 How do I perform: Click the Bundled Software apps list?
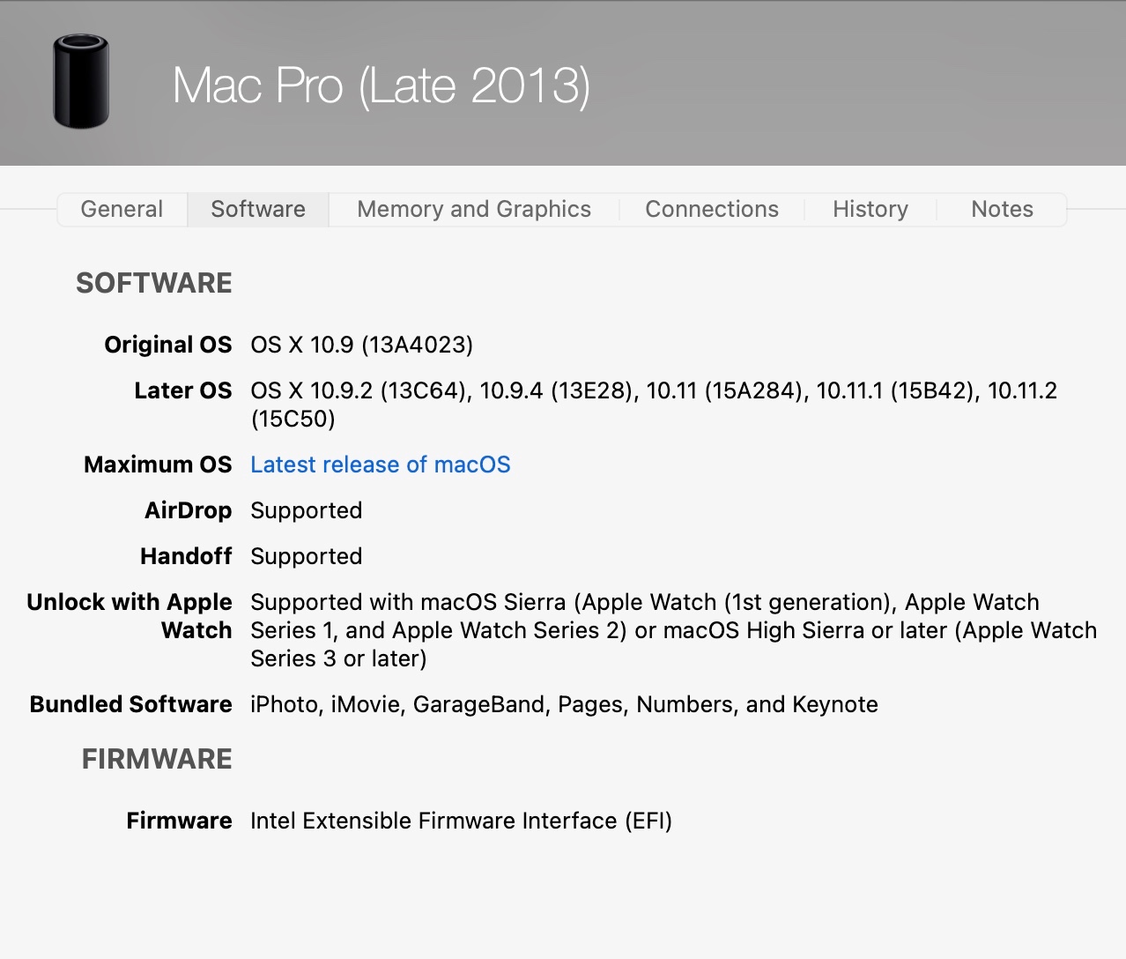564,704
